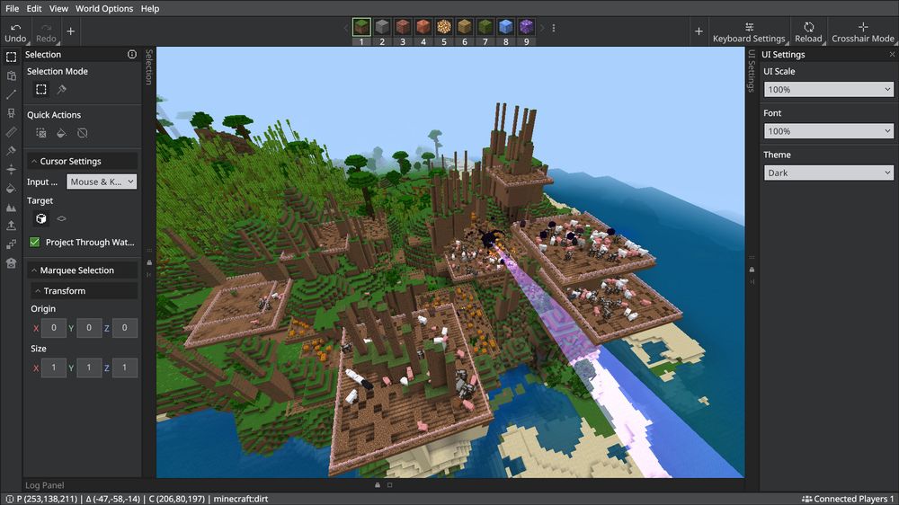
Task: Close the UI Settings panel
Action: pos(892,55)
